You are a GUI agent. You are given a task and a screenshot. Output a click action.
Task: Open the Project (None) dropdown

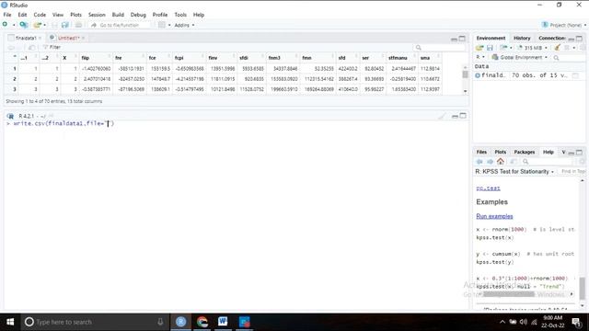[564, 25]
